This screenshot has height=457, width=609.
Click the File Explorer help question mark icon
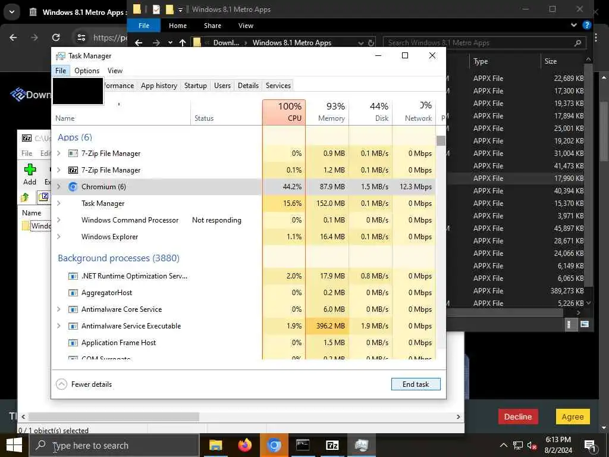click(587, 25)
